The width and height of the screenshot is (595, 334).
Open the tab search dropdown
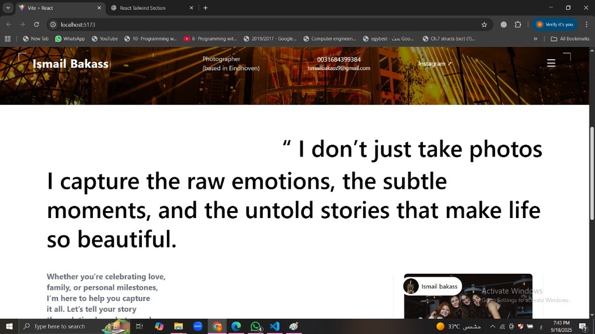(8, 8)
